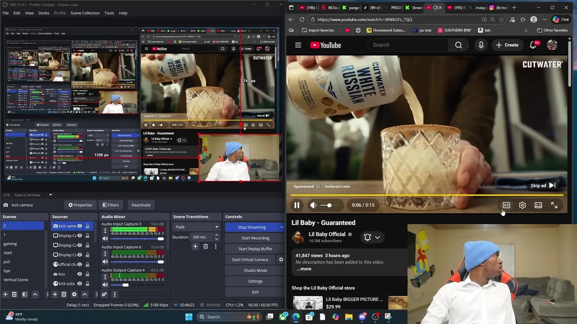This screenshot has height=324, width=577.
Task: Remove the scene transition with trash
Action: (206, 246)
